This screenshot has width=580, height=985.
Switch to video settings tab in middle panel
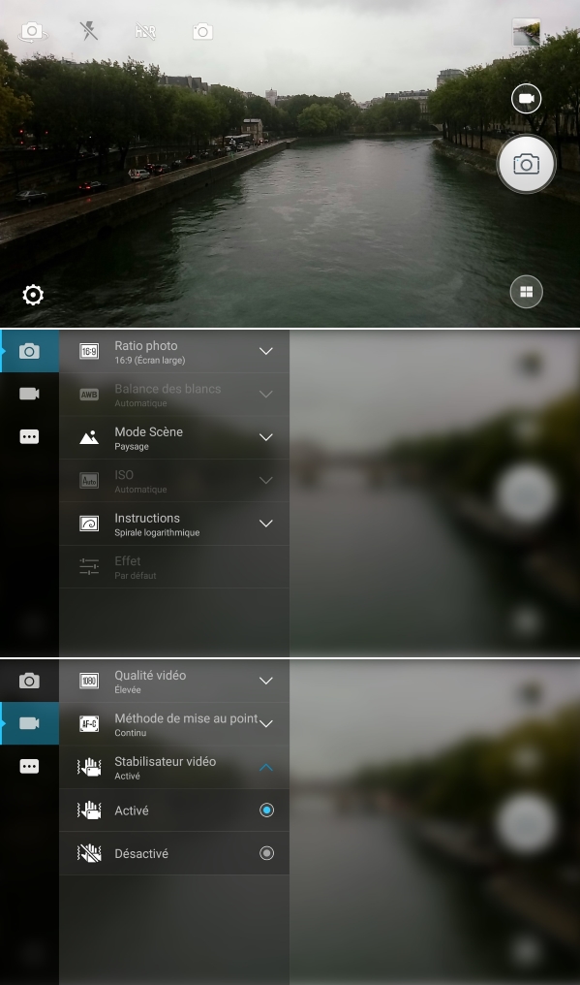click(x=29, y=394)
